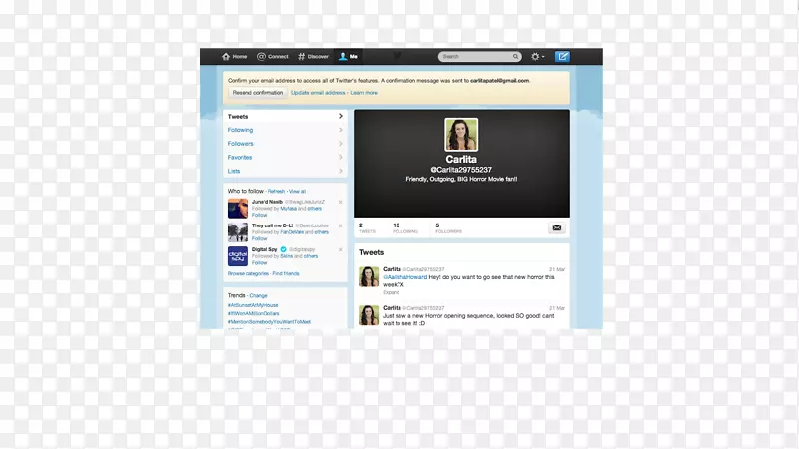The image size is (799, 449).
Task: Open the Lists sidebar item
Action: [285, 171]
